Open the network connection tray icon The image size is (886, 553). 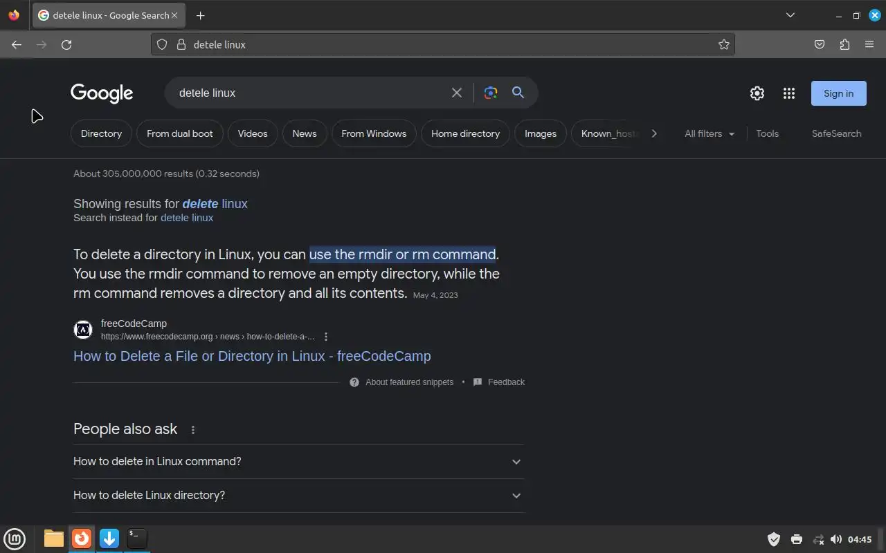tap(818, 539)
